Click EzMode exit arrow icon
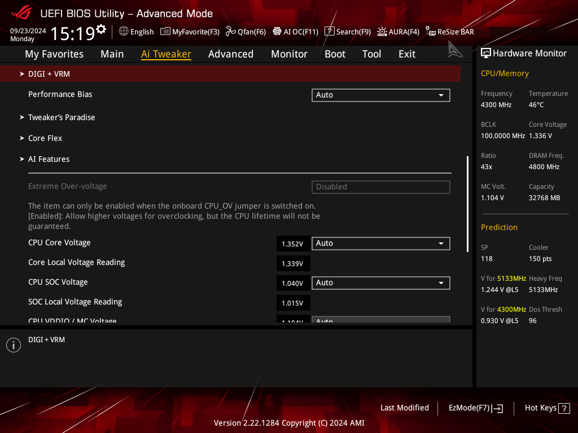The image size is (578, 433). (x=497, y=408)
